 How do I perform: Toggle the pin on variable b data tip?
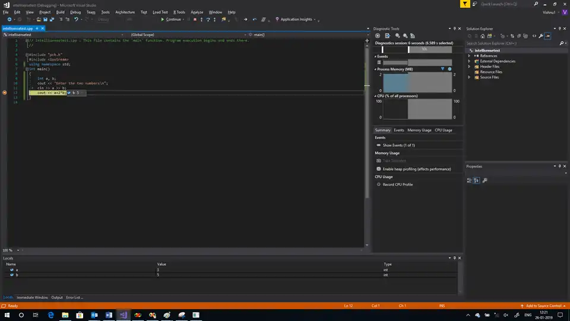tap(69, 93)
